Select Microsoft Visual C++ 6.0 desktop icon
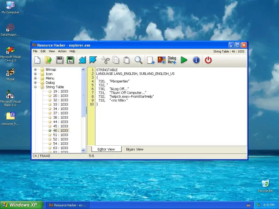Viewport: 279px width, 209px height. (10, 54)
